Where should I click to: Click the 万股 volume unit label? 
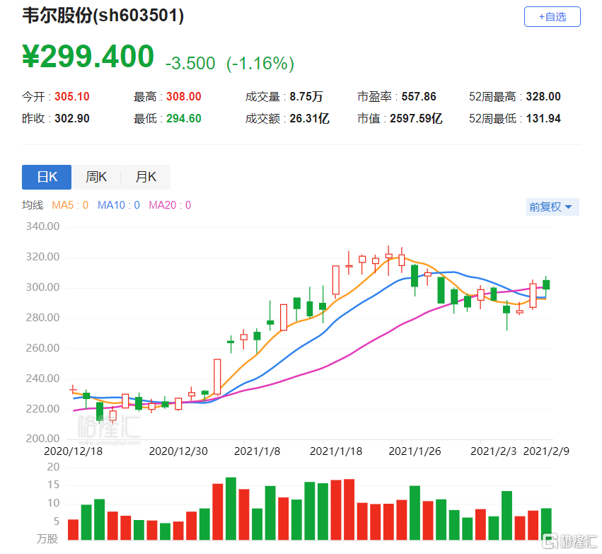(47, 538)
